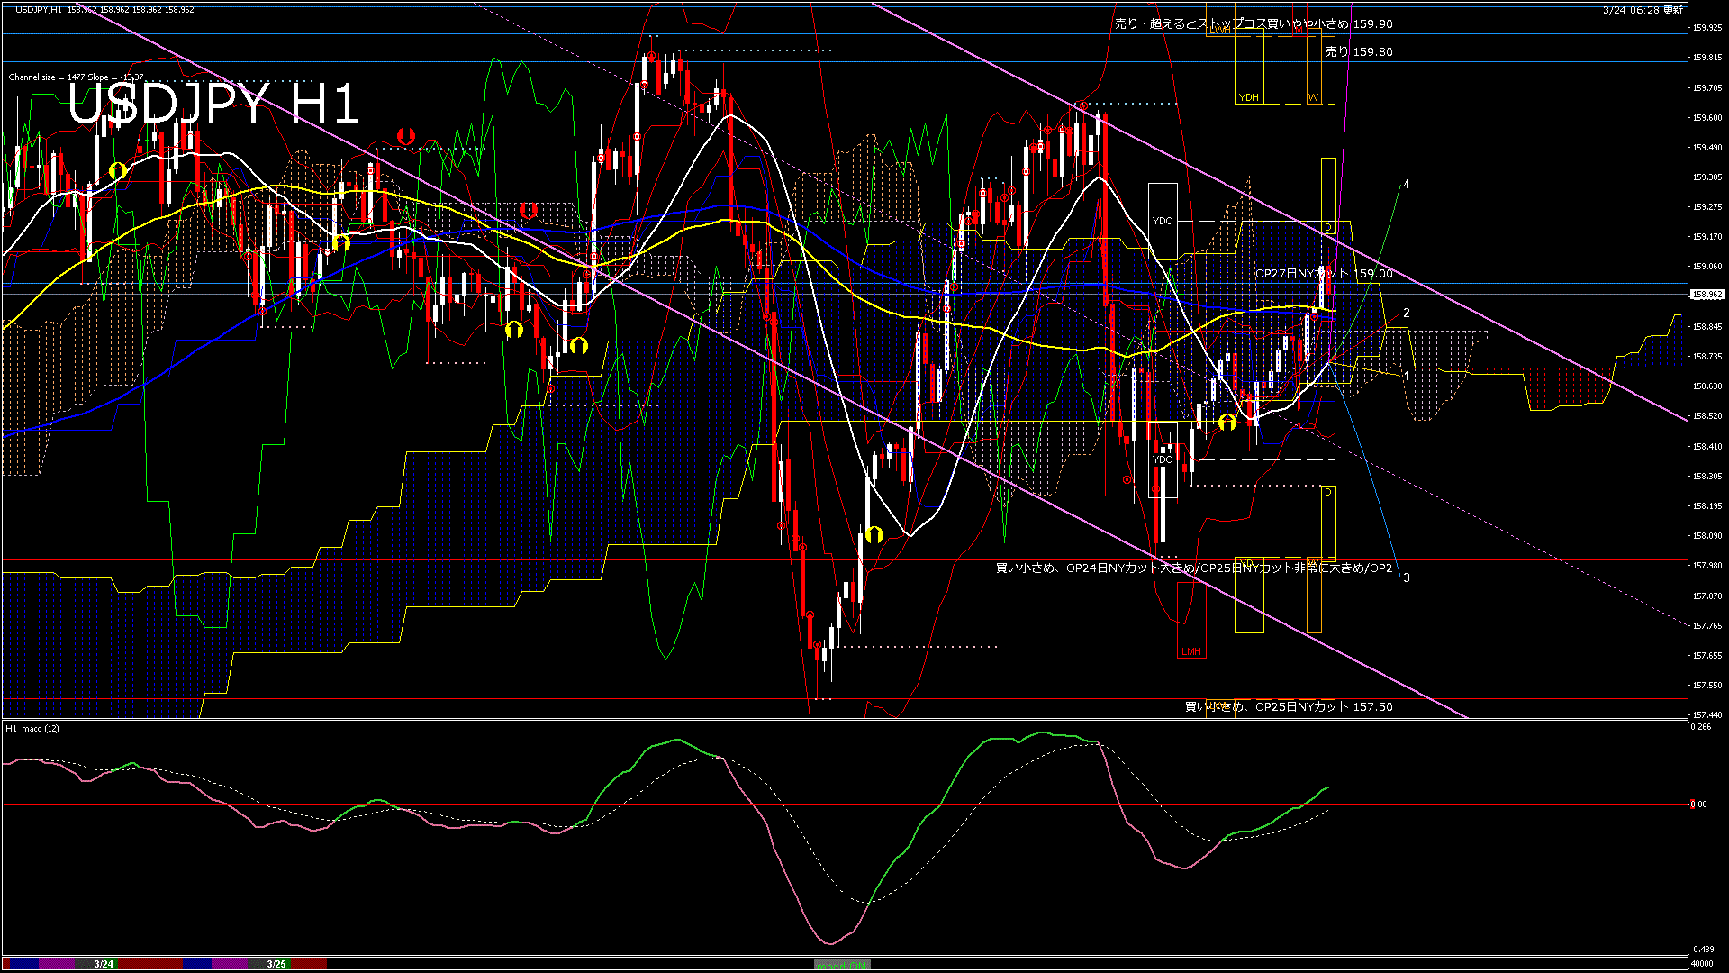1729x973 pixels.
Task: Click the LWH label at chart top
Action: [1219, 30]
